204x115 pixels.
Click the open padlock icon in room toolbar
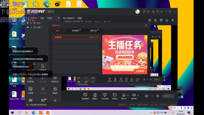[x=155, y=20]
